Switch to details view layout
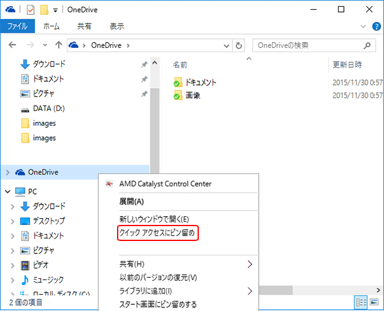Screen dimensions: 384x311 (x=360, y=302)
